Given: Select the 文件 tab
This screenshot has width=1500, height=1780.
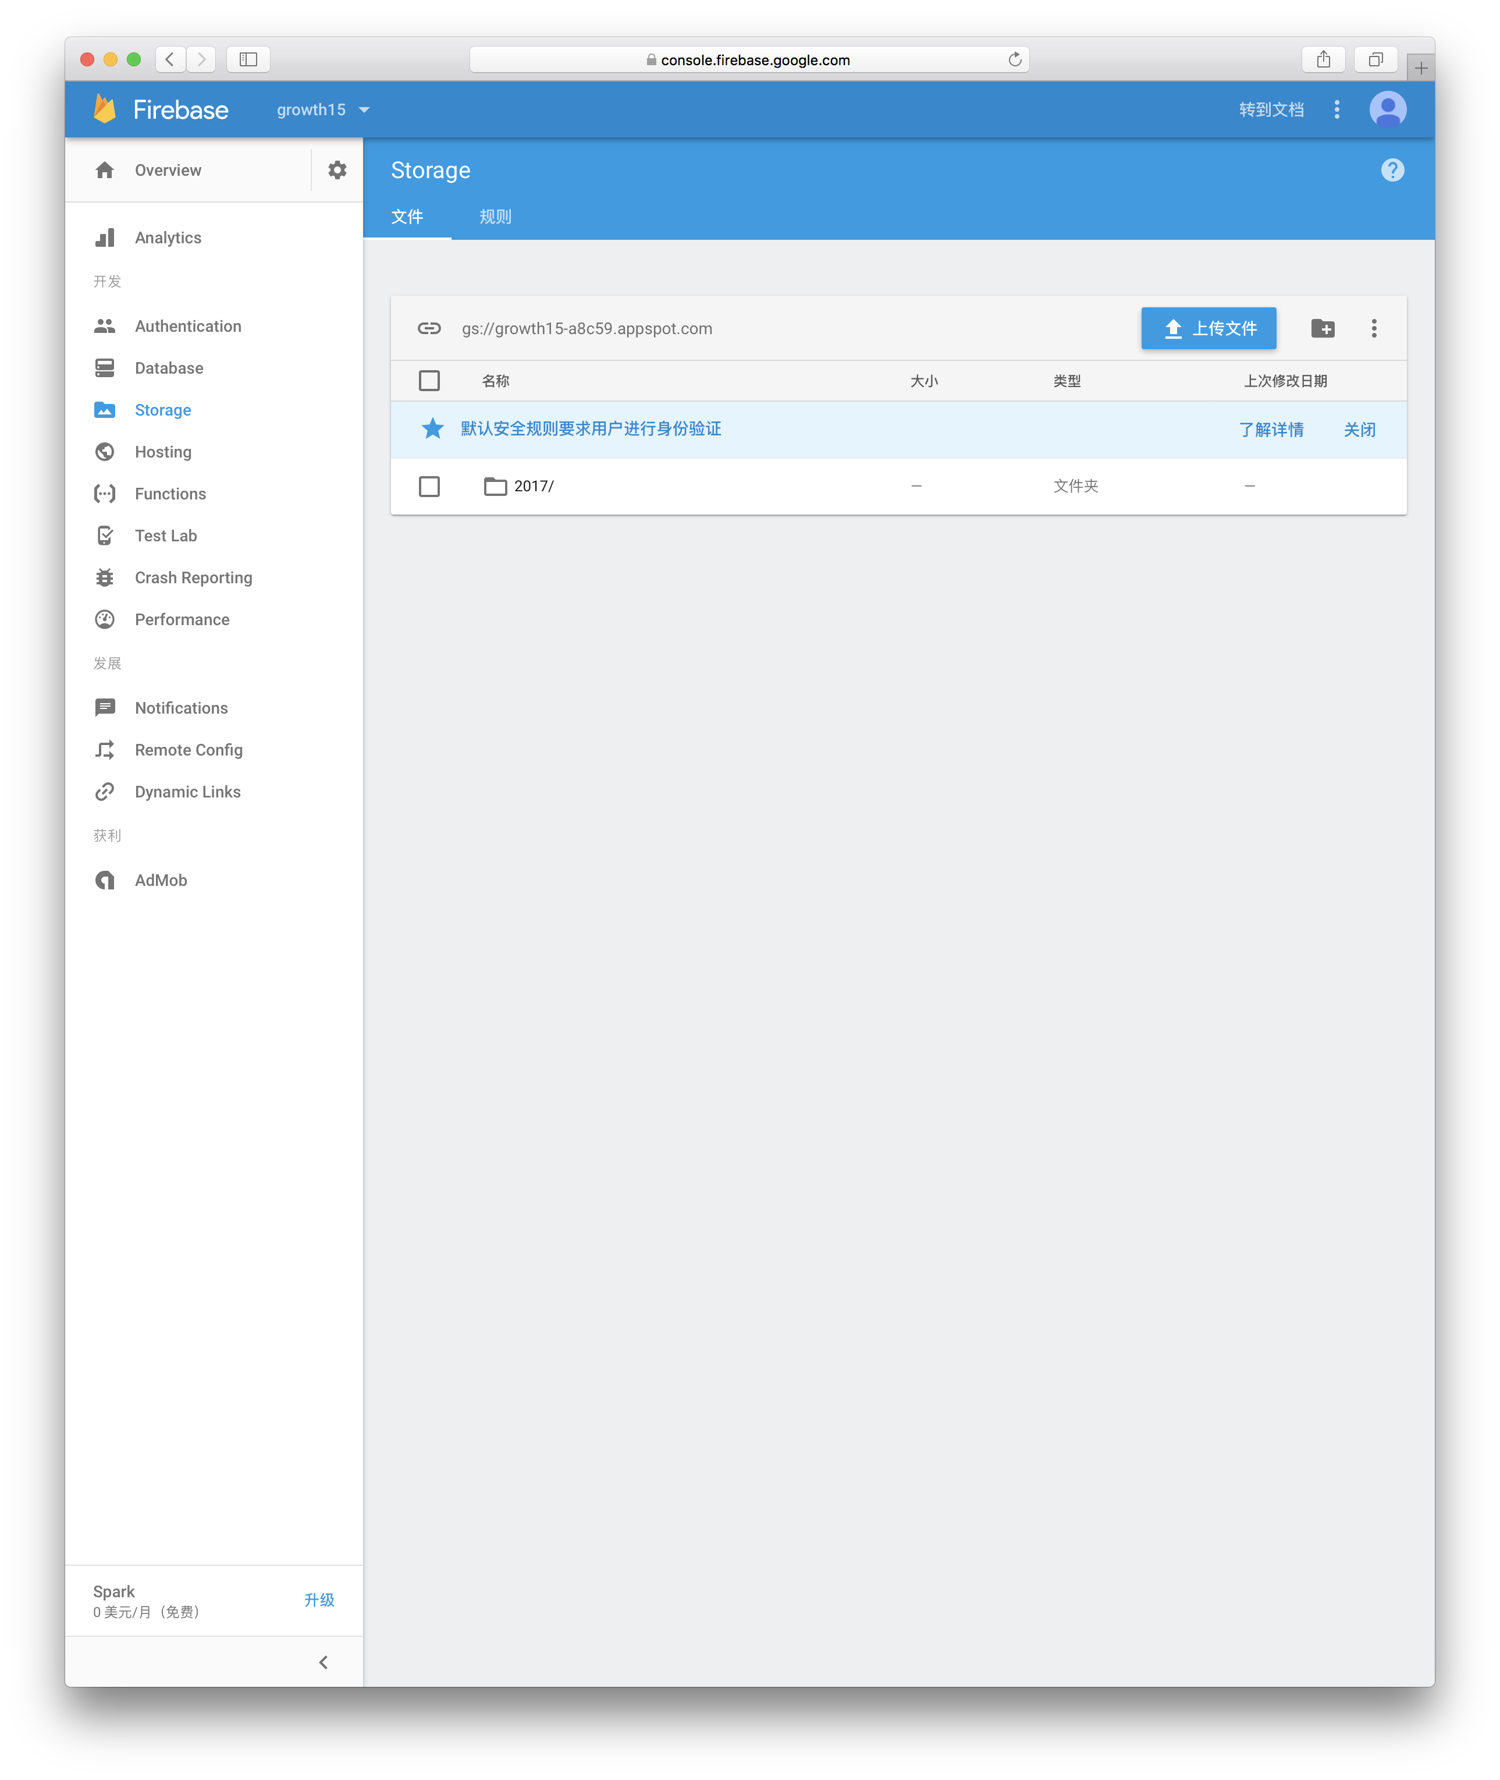Looking at the screenshot, I should point(409,216).
